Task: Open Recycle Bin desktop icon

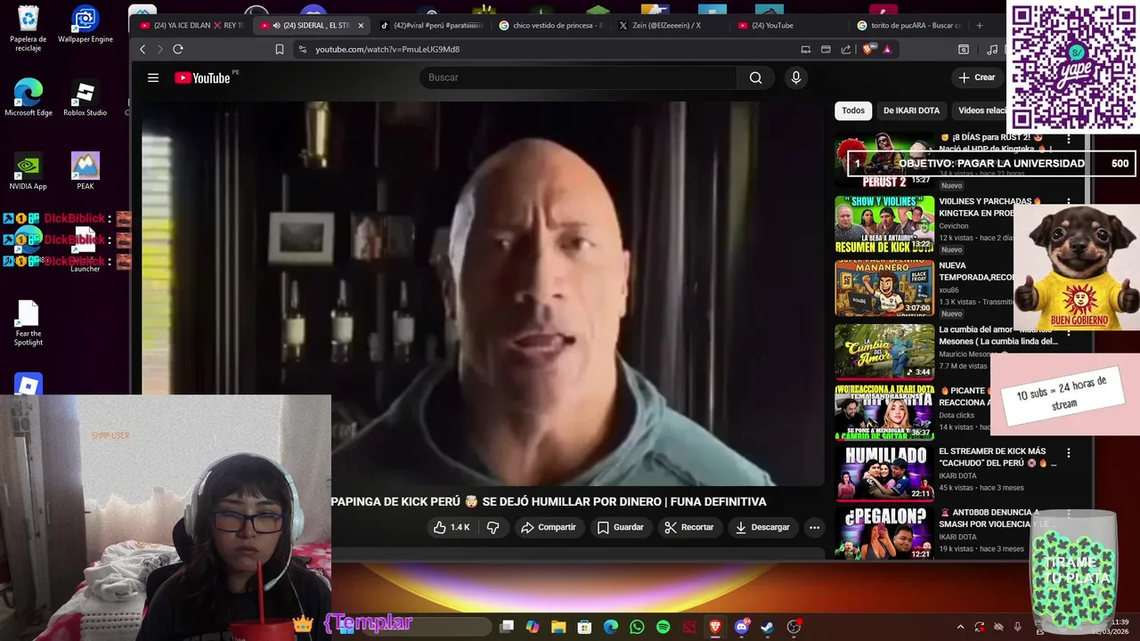Action: (28, 28)
